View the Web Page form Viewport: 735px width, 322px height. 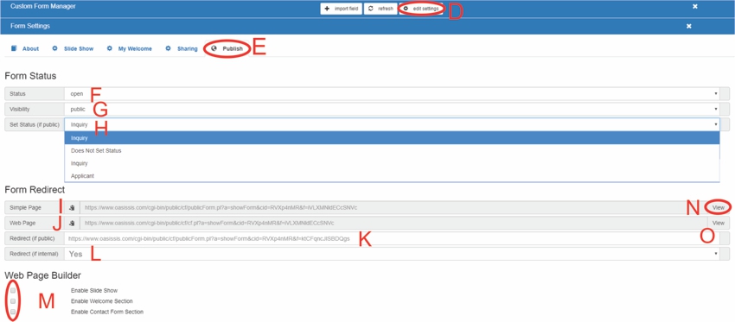718,223
